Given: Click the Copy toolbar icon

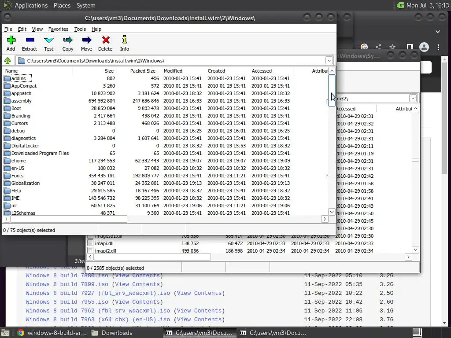Looking at the screenshot, I should pos(68,40).
